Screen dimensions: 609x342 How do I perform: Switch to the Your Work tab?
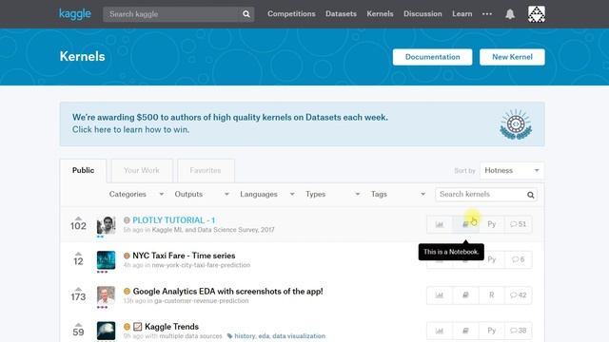click(142, 170)
